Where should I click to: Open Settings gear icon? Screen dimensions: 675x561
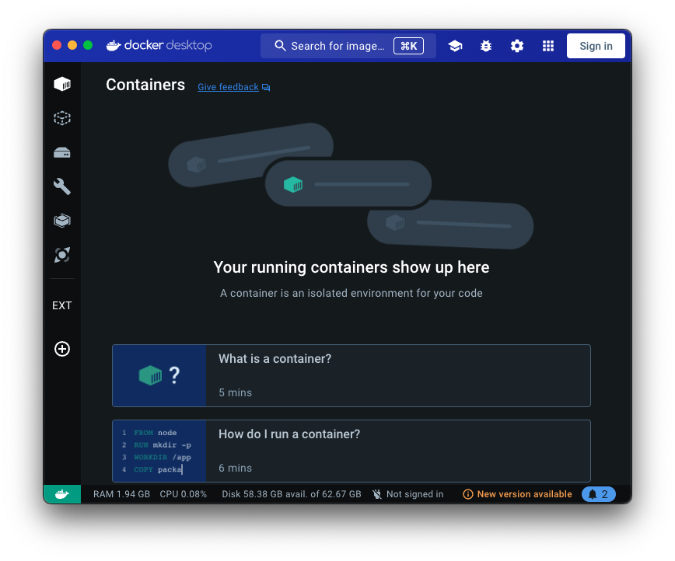[517, 46]
